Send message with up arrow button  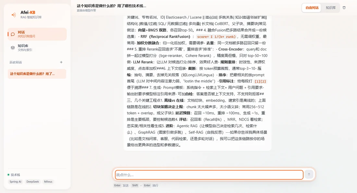click(309, 175)
